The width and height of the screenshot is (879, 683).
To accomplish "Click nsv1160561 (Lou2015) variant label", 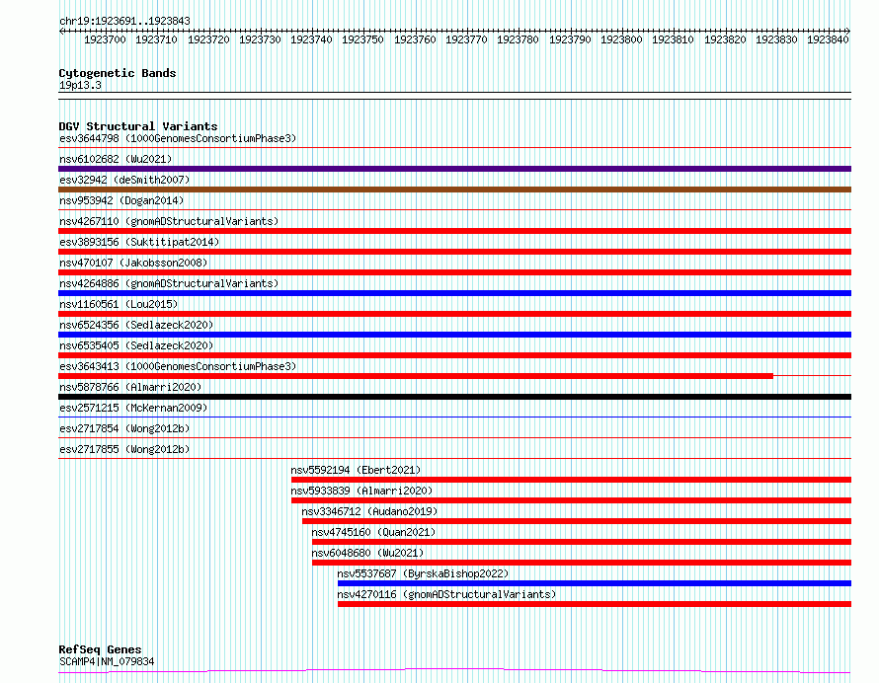I will click(x=119, y=304).
